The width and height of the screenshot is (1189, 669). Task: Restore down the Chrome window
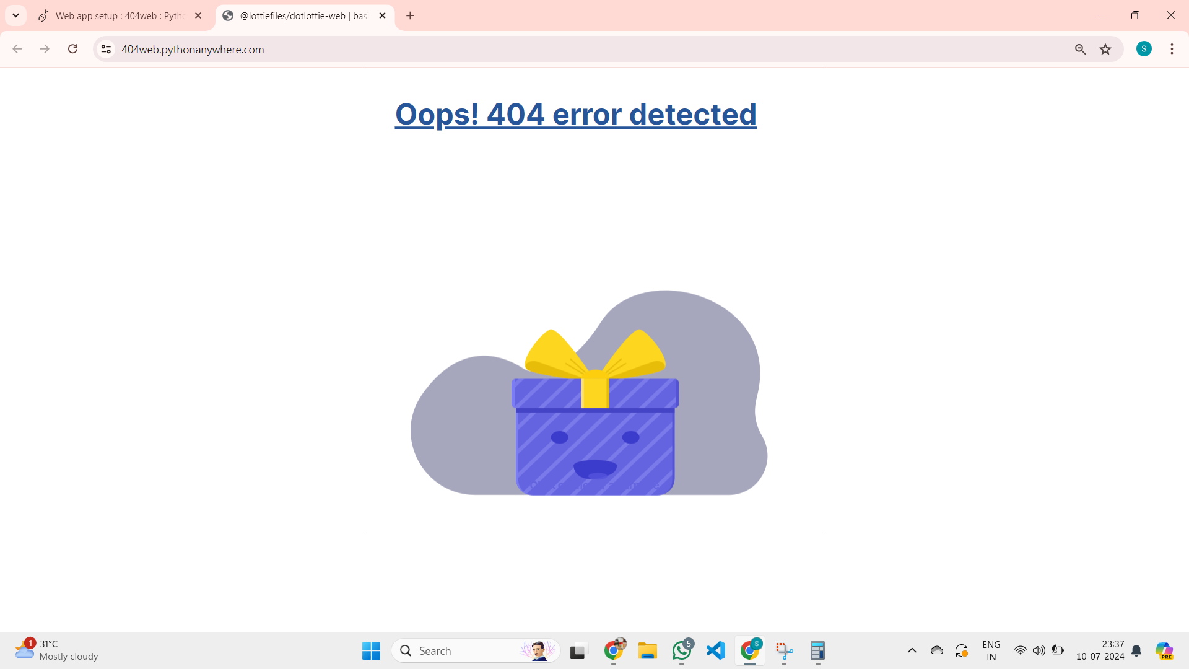tap(1135, 15)
